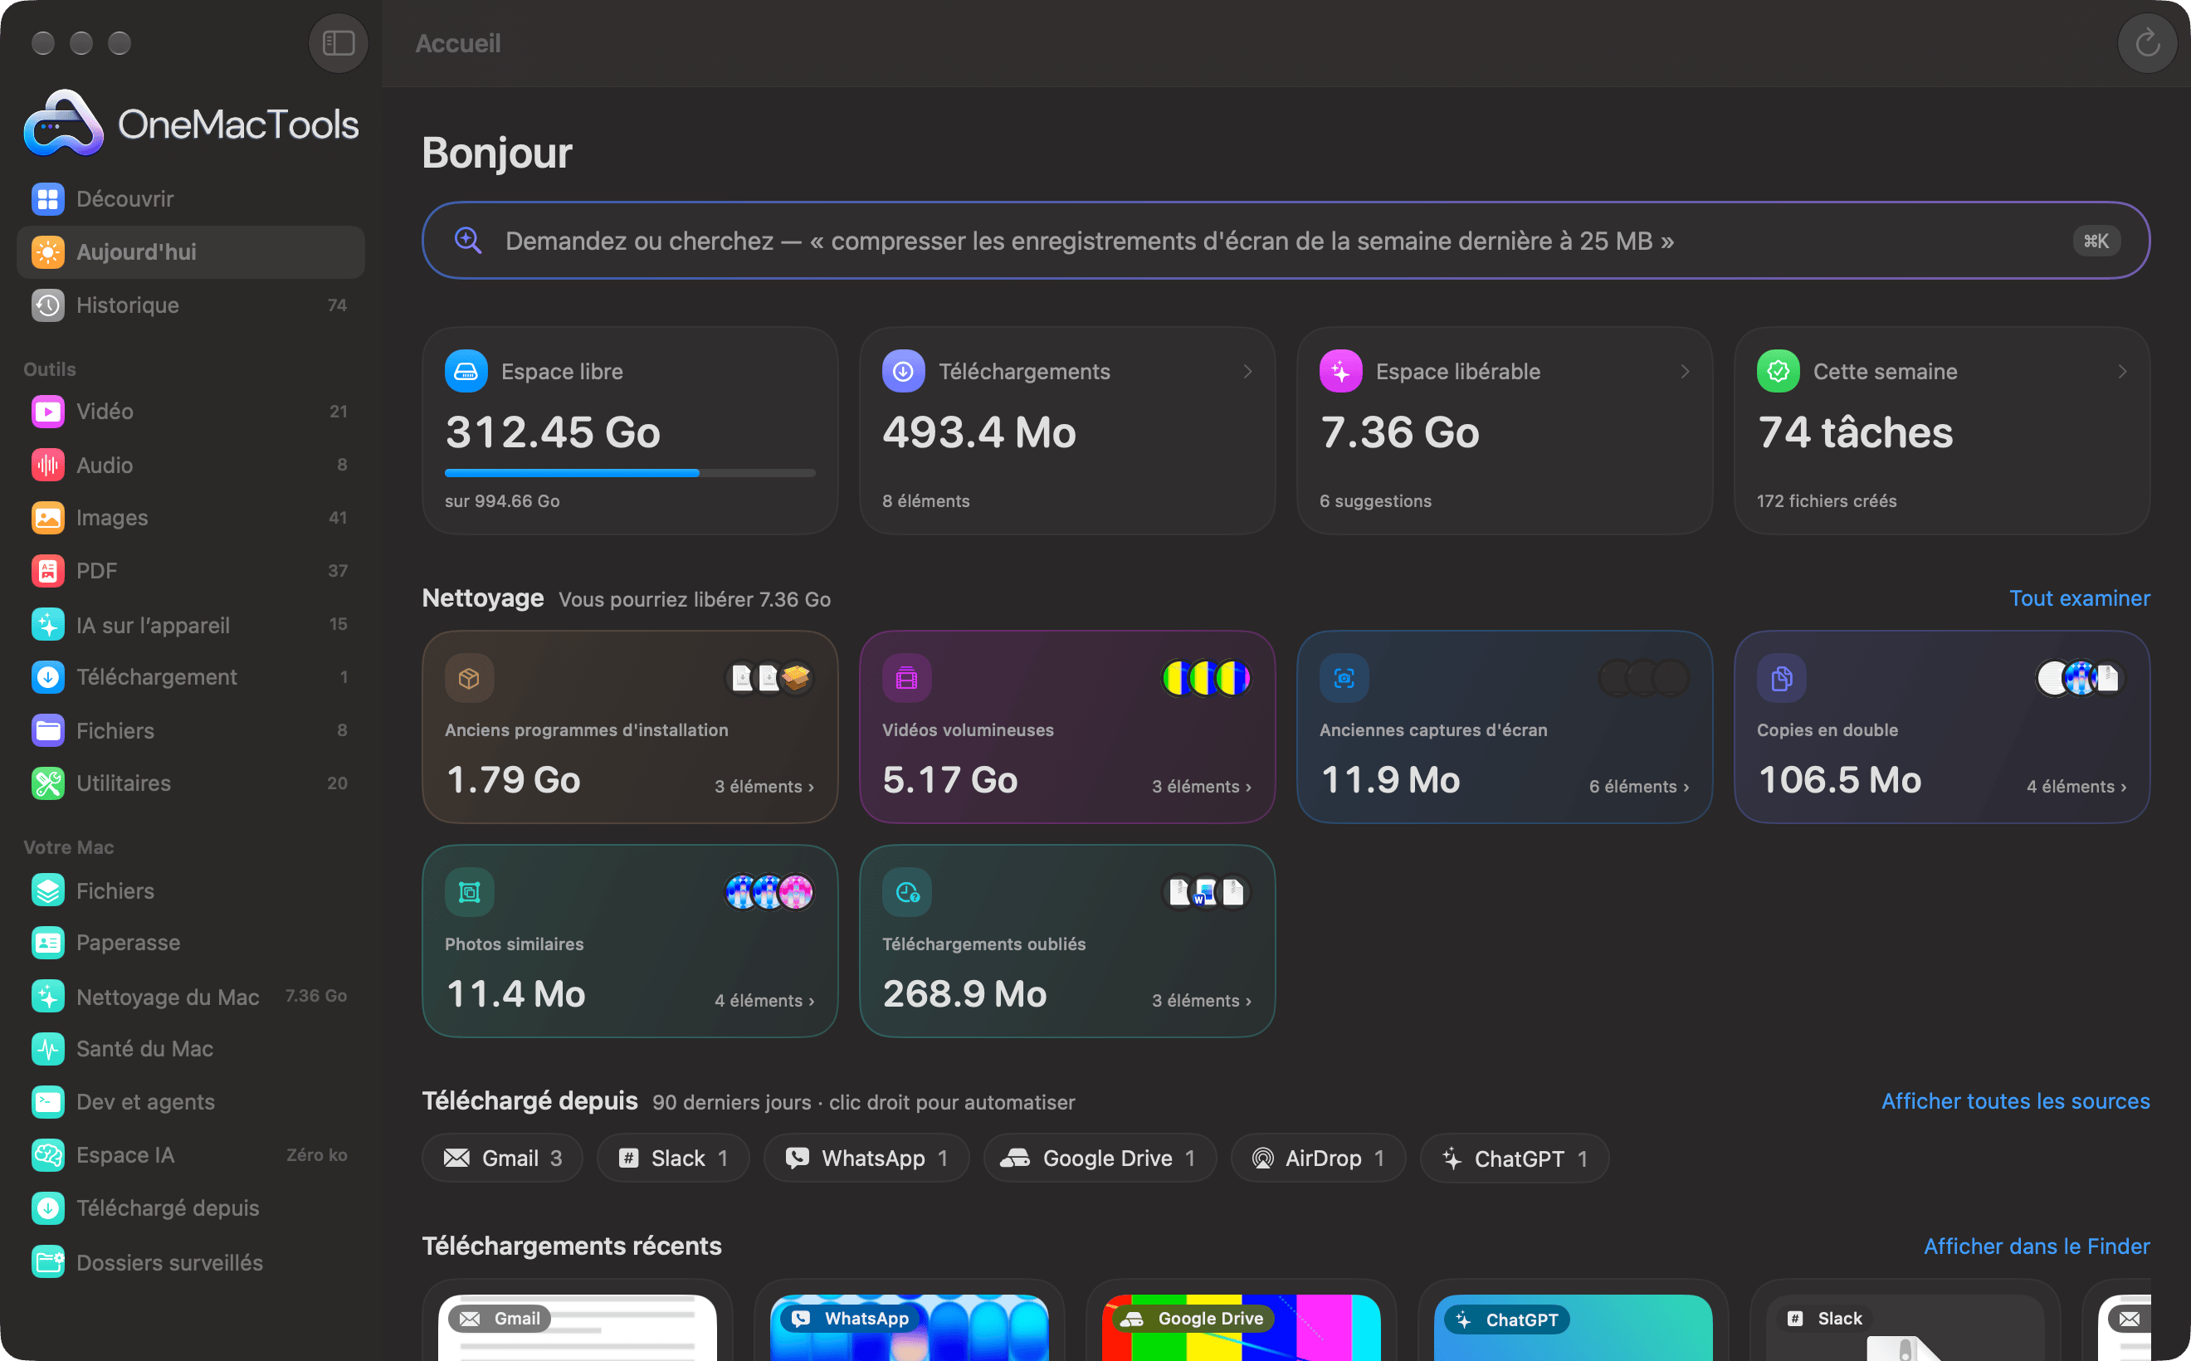
Task: Click the Photos similaires card icon
Action: click(469, 892)
